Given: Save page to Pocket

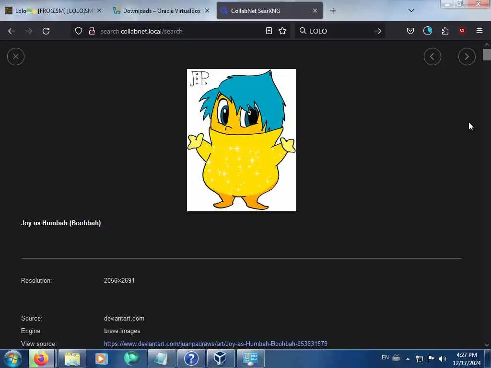Looking at the screenshot, I should pyautogui.click(x=410, y=31).
